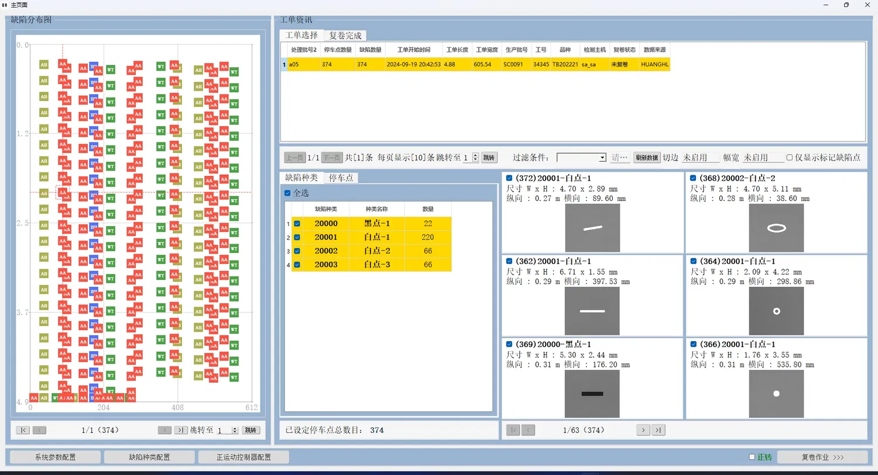The width and height of the screenshot is (878, 475).
Task: Uncheck defect type 20001 白点-1 row
Action: tap(297, 237)
